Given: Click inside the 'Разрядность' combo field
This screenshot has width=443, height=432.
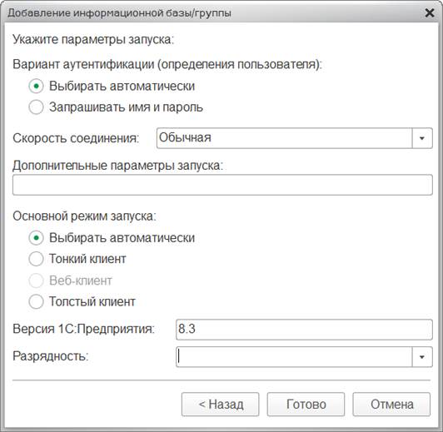Looking at the screenshot, I should coord(294,357).
